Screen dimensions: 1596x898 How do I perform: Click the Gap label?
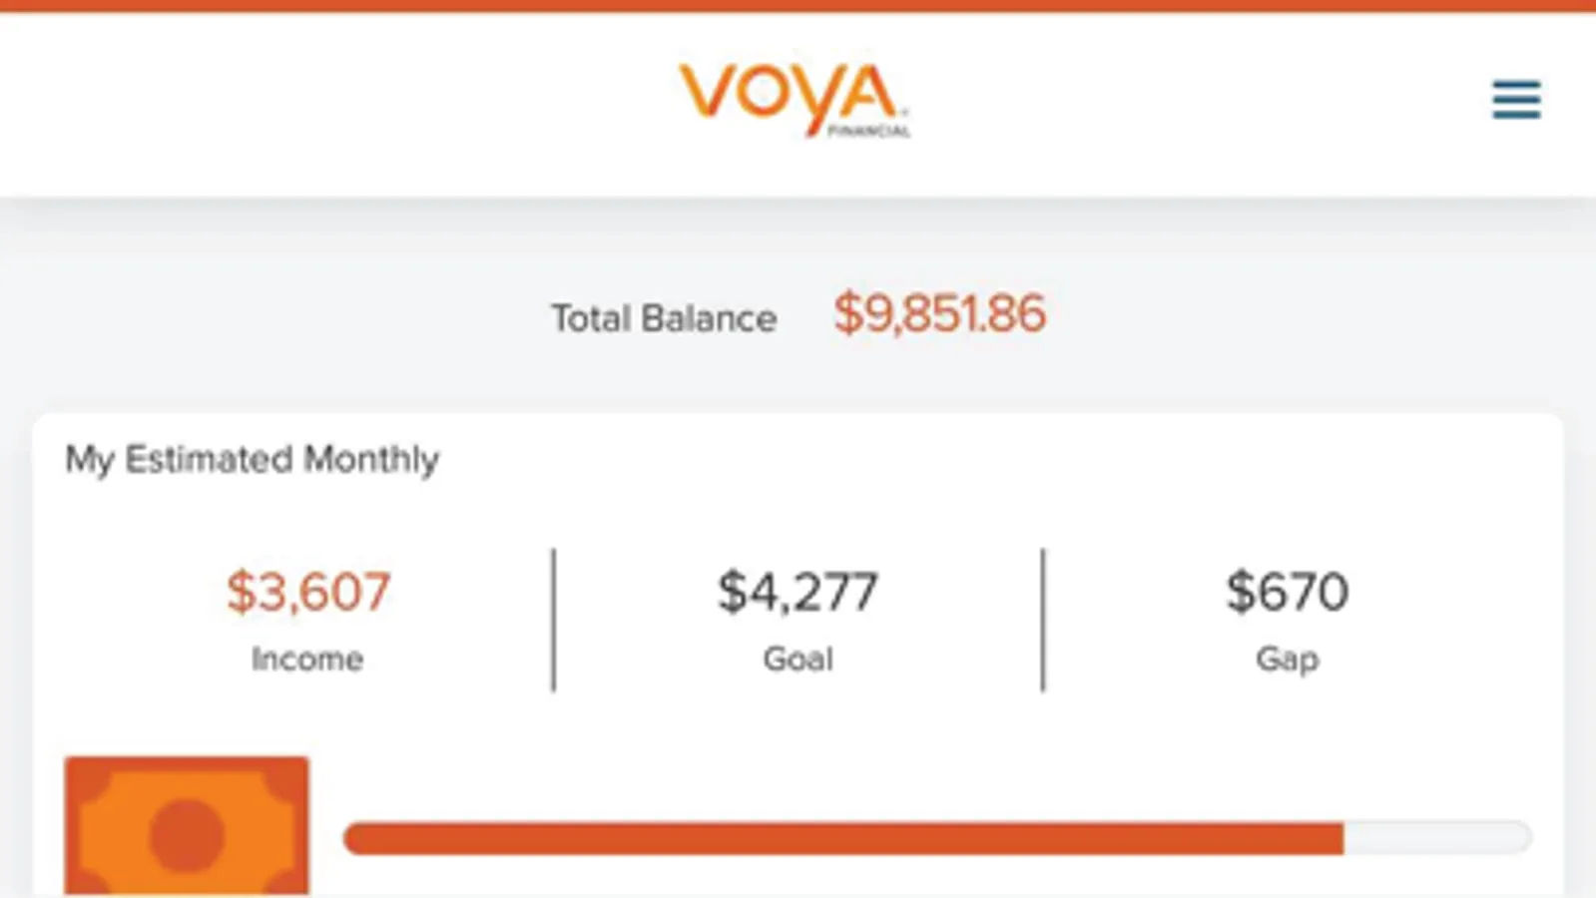pyautogui.click(x=1287, y=660)
